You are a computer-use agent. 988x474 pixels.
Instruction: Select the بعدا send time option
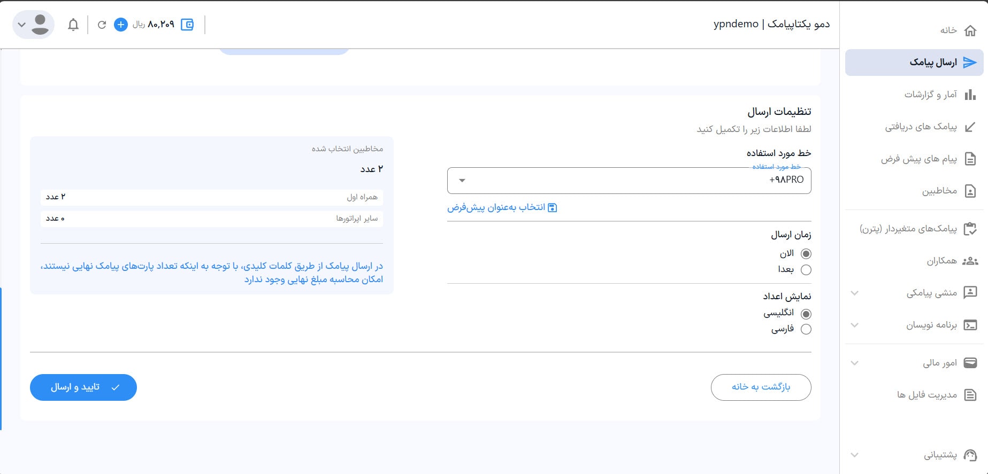point(806,270)
